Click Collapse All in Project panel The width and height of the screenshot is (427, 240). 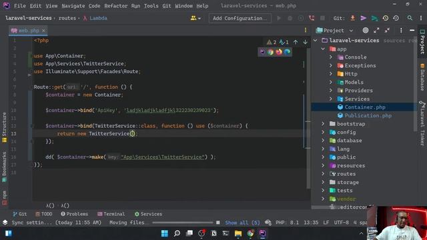coord(387,31)
